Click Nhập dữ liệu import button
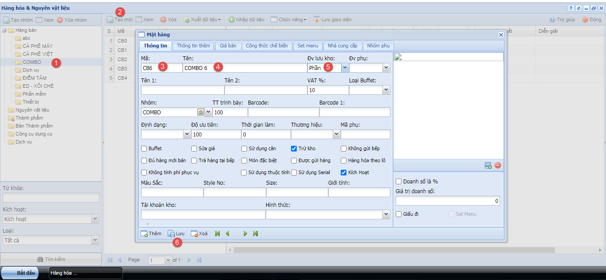This screenshot has height=280, width=606. pyautogui.click(x=246, y=19)
